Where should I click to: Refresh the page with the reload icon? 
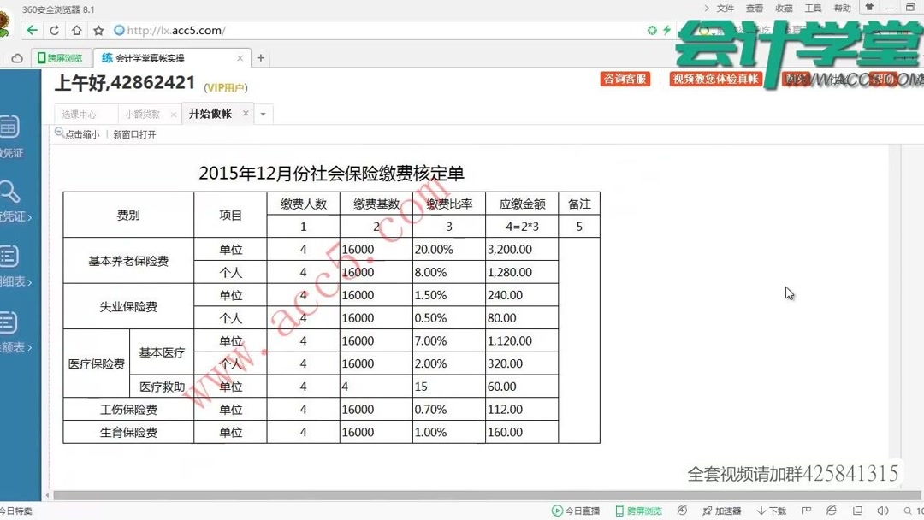coord(54,28)
